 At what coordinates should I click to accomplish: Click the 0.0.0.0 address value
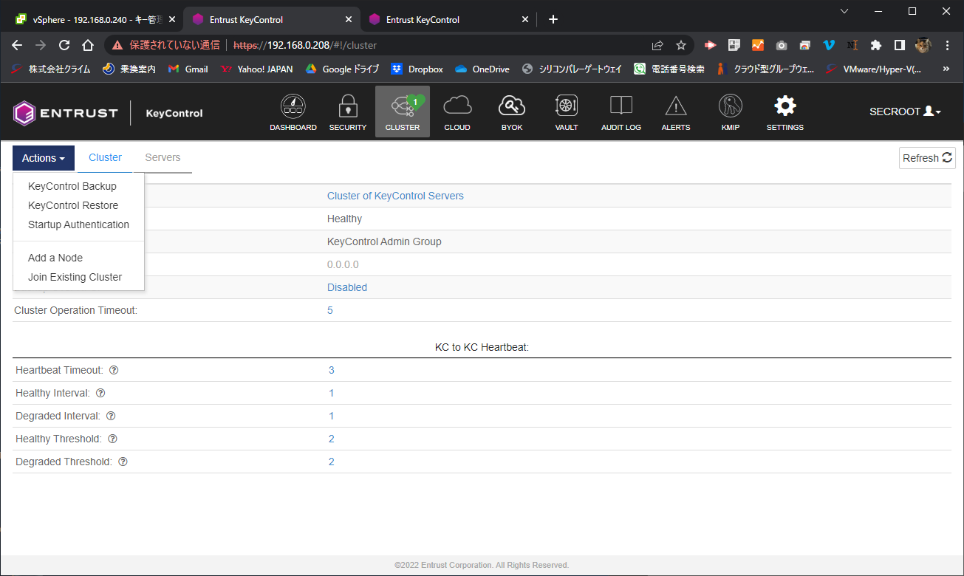click(x=343, y=264)
